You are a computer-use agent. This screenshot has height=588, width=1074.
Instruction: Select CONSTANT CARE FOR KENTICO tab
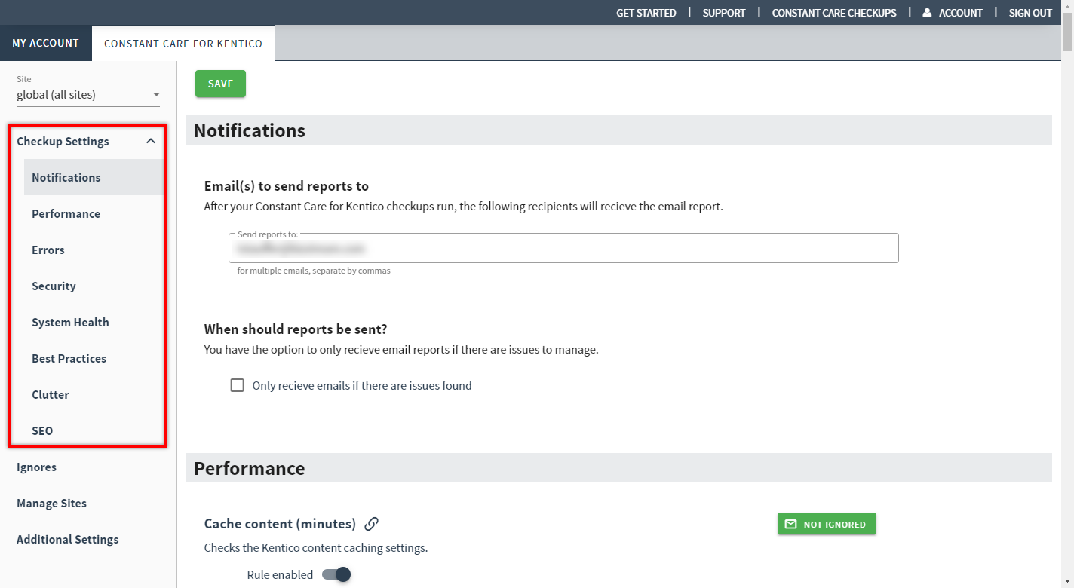183,44
